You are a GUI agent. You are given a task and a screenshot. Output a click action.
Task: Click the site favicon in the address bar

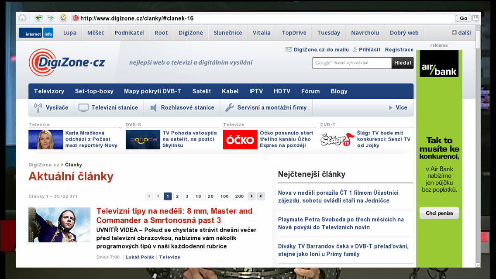tap(76, 18)
